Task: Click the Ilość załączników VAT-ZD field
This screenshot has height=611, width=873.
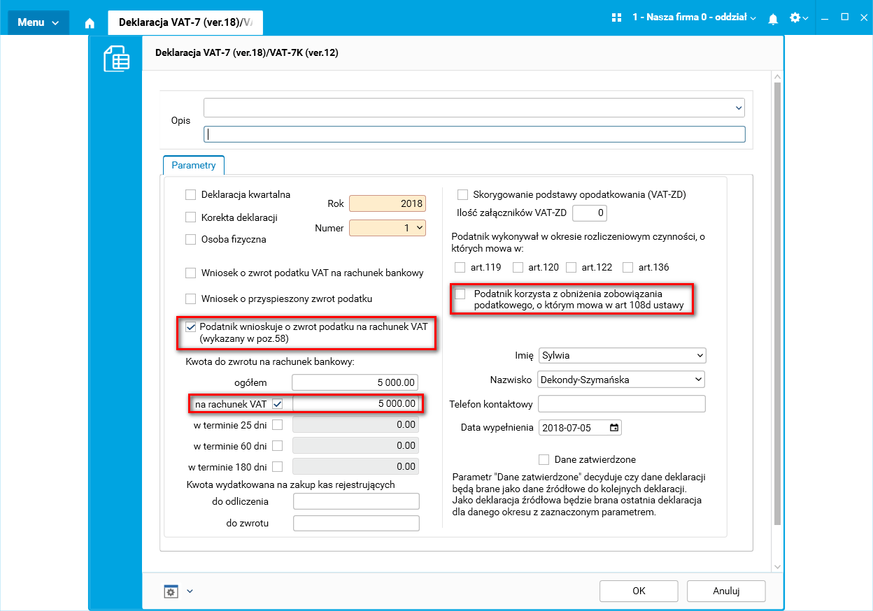Action: click(589, 213)
